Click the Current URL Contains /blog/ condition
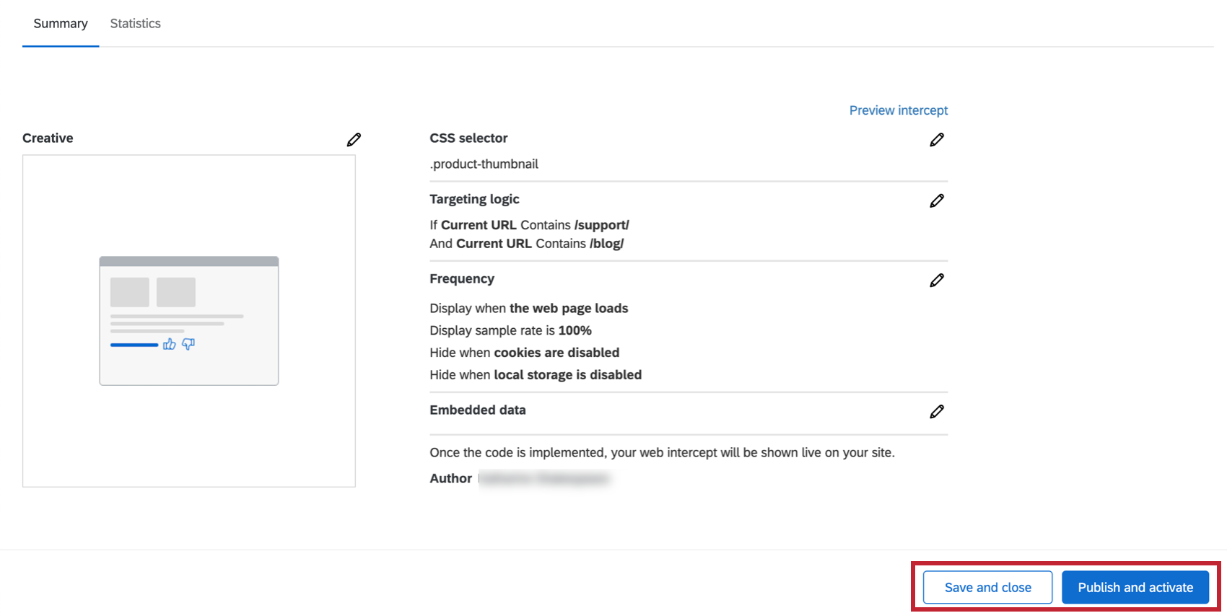The image size is (1227, 613). point(527,244)
